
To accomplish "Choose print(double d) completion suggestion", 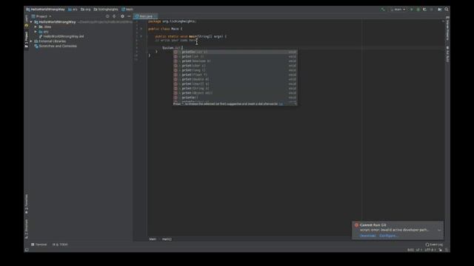I will tap(235, 79).
